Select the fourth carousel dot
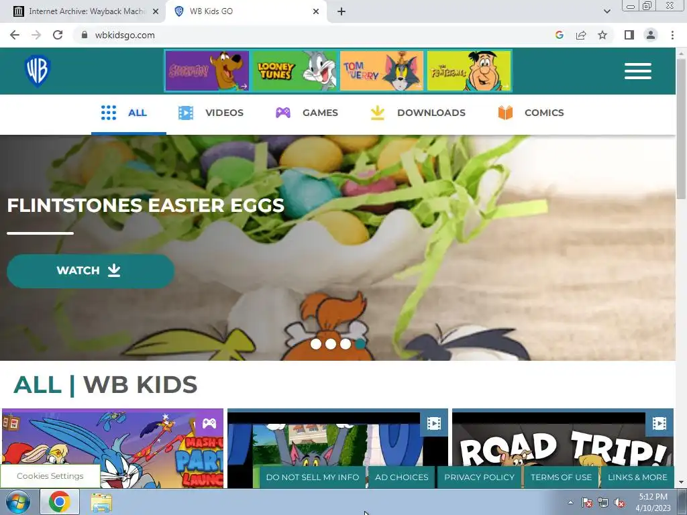The width and height of the screenshot is (687, 515). (360, 344)
